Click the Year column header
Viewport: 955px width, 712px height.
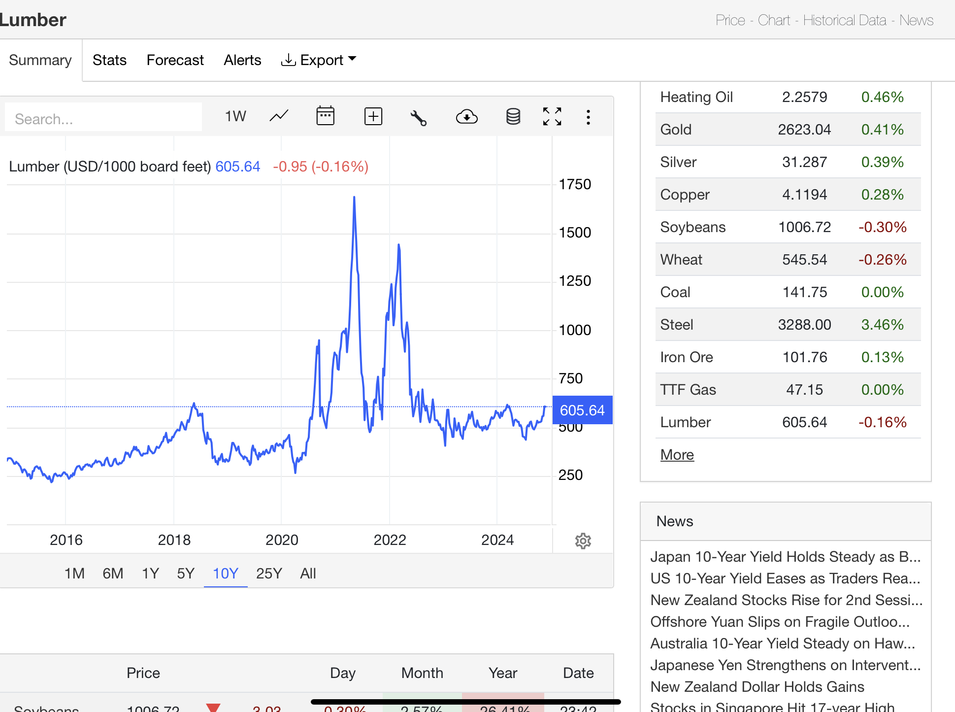(502, 673)
